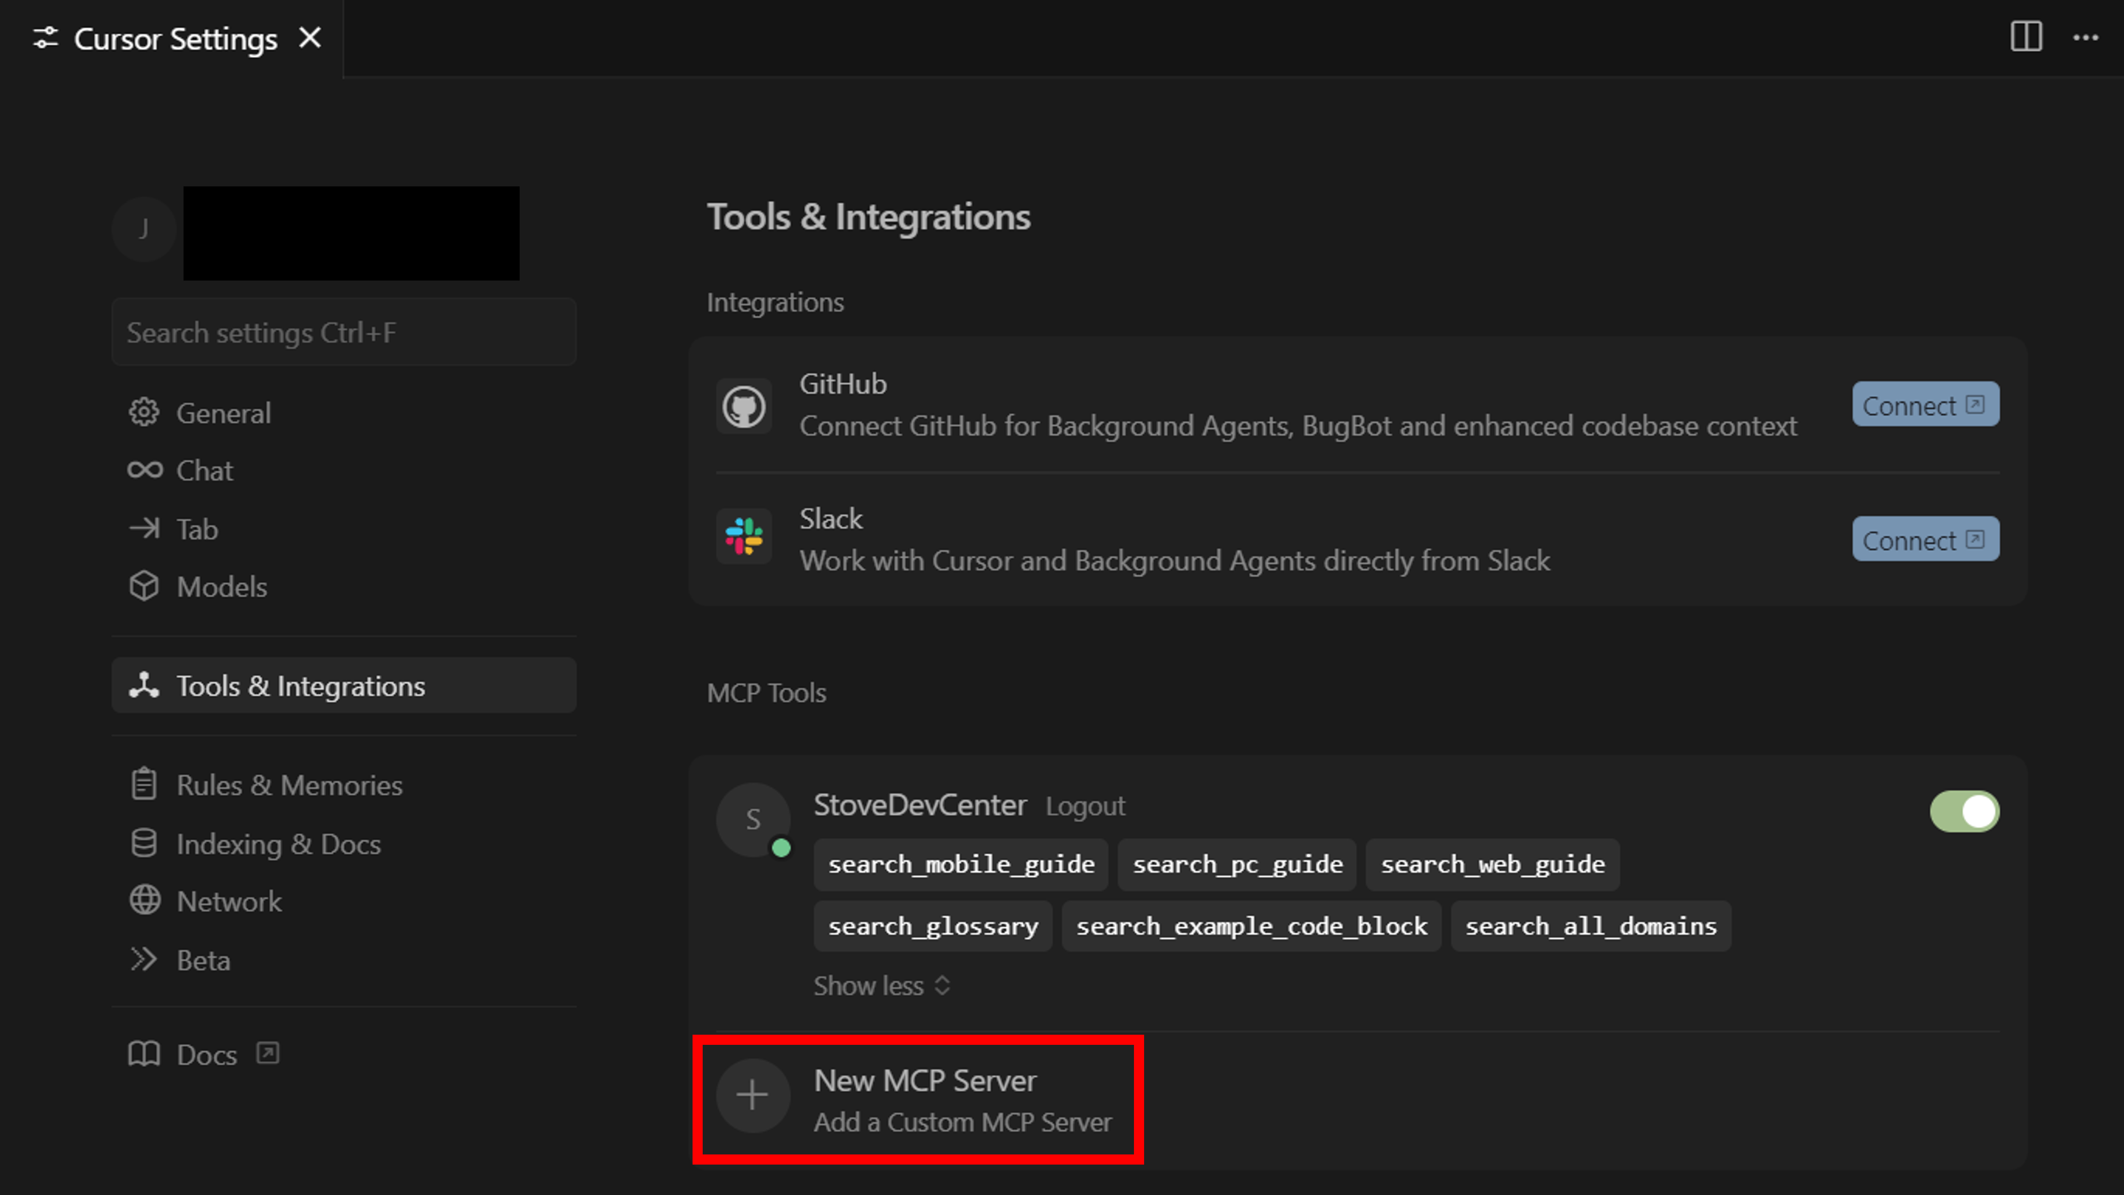Screen dimensions: 2124x1195
Task: Close the Cursor Settings tab
Action: (310, 38)
